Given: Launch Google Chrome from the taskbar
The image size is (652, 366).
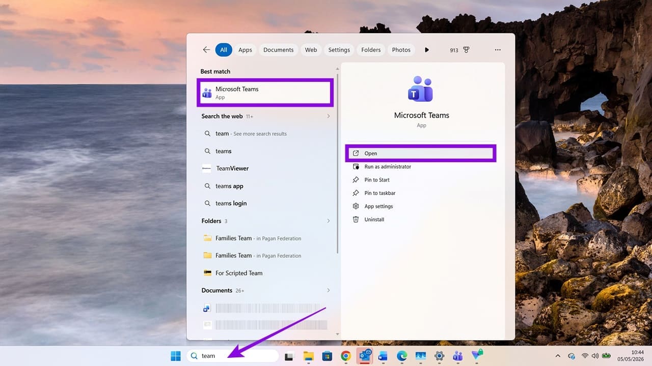Looking at the screenshot, I should [x=346, y=356].
